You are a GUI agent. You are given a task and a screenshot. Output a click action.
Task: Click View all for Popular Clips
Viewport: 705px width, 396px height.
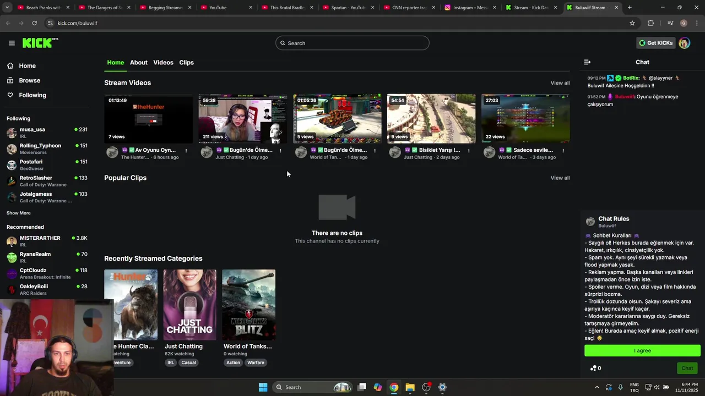point(560,178)
